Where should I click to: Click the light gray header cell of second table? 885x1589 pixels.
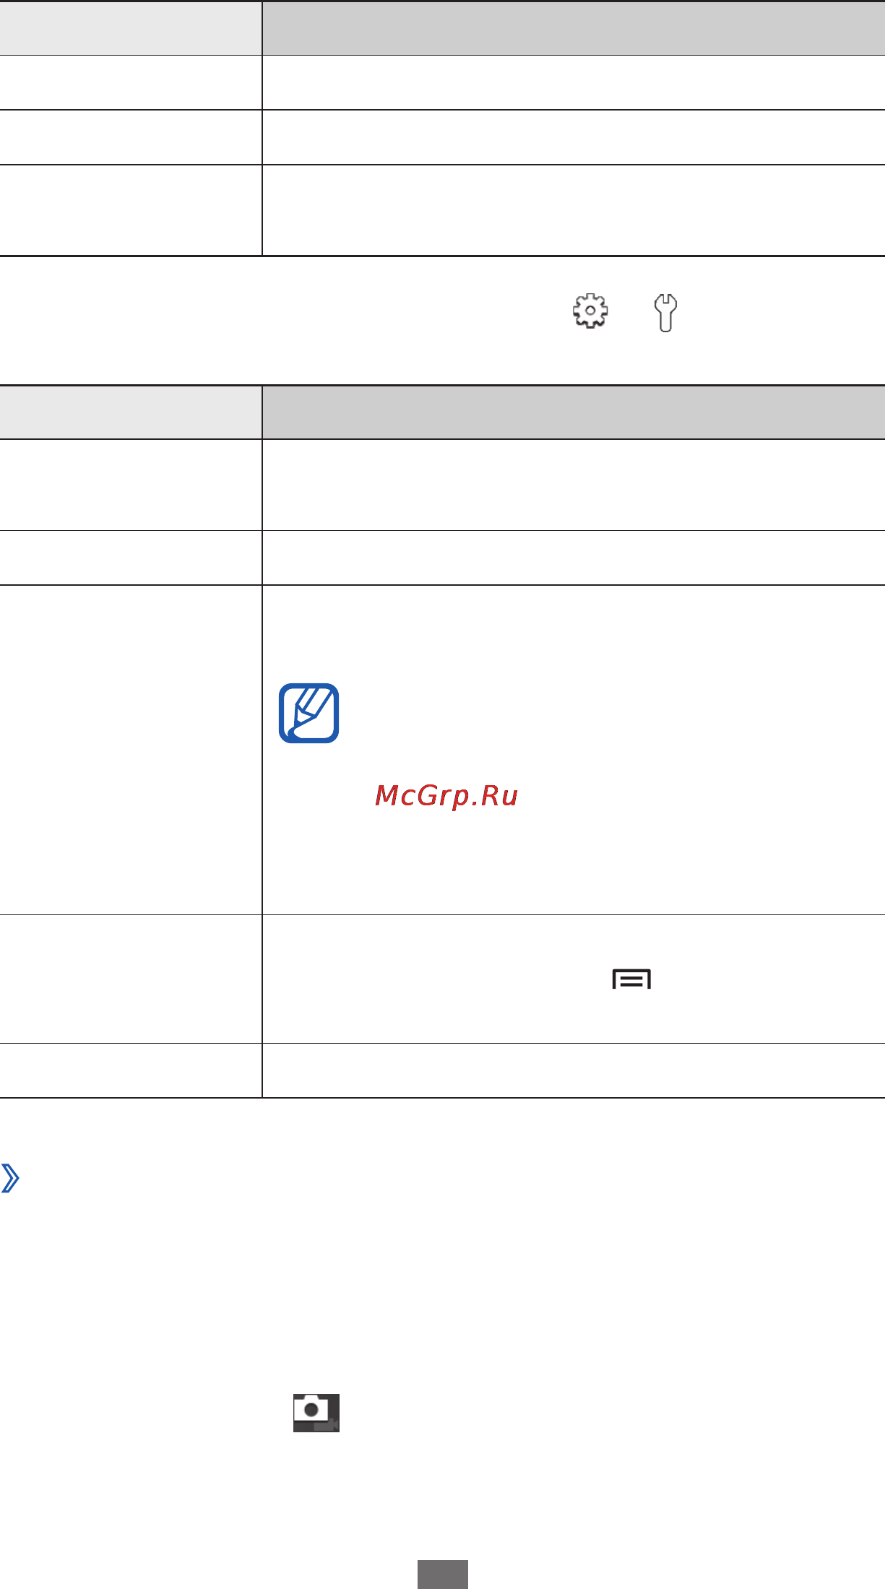[130, 412]
